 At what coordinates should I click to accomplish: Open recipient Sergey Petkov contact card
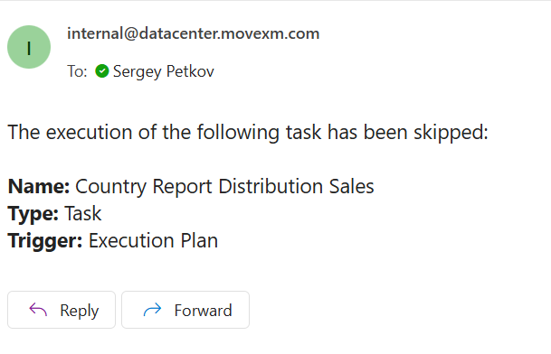click(x=164, y=71)
